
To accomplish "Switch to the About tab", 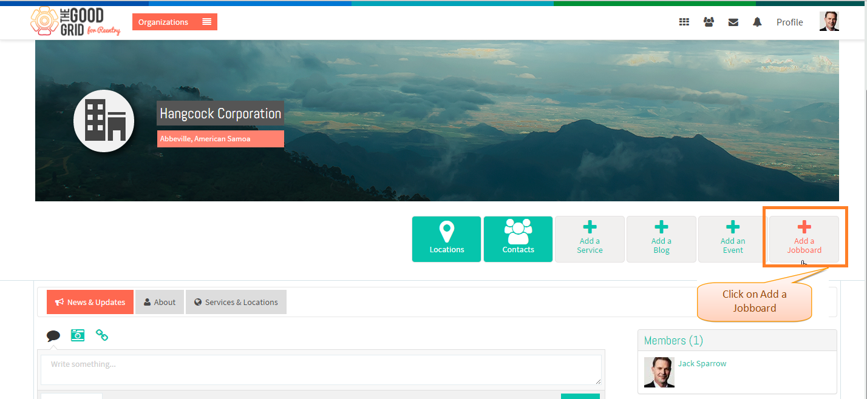I will [160, 302].
